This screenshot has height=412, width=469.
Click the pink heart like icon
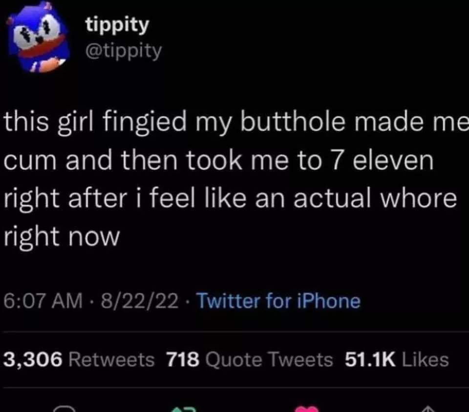point(307,409)
